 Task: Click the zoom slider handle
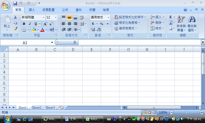186,112
